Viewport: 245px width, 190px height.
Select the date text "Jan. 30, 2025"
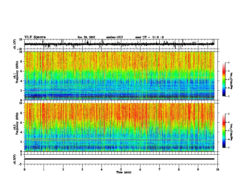pyautogui.click(x=86, y=37)
